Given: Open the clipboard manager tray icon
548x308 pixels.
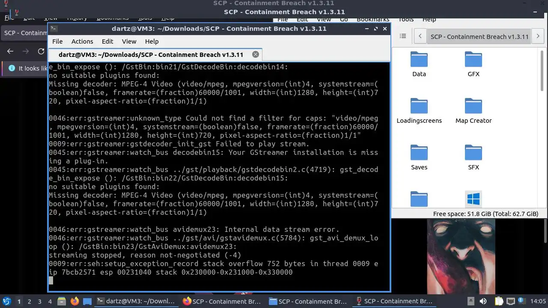Looking at the screenshot, I should point(499,301).
